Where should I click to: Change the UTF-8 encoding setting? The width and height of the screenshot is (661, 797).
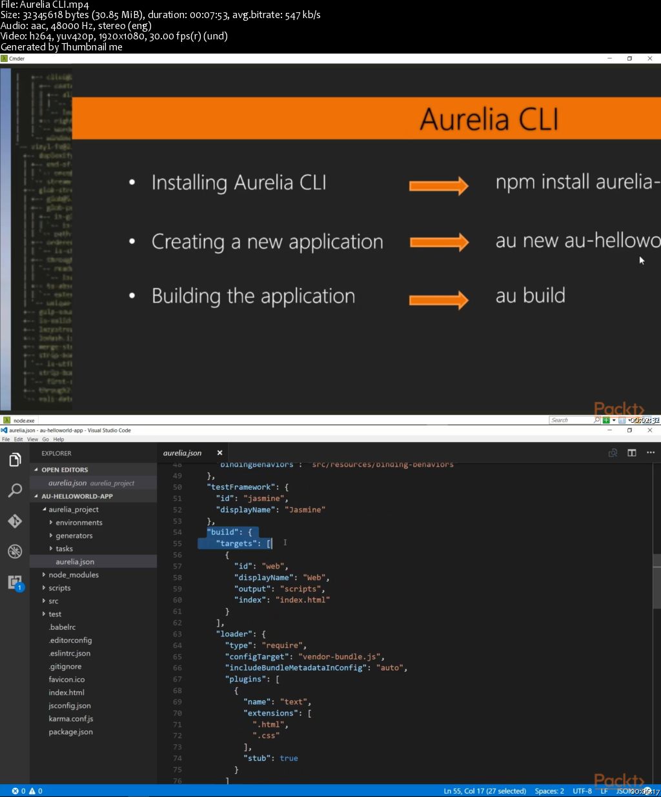[582, 791]
